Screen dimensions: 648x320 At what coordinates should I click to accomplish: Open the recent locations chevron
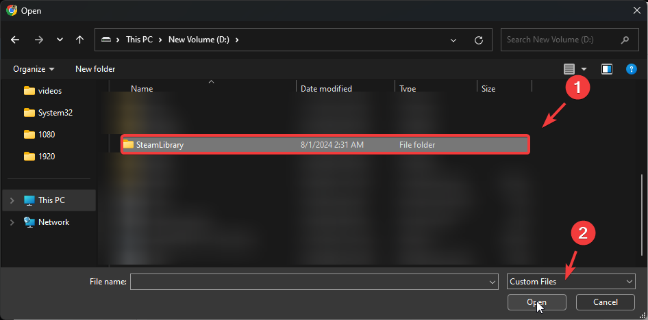[x=60, y=40]
